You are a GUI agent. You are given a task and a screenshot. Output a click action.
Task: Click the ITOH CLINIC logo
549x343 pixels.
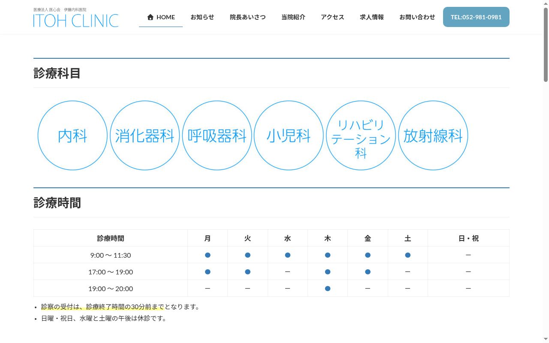pos(76,18)
